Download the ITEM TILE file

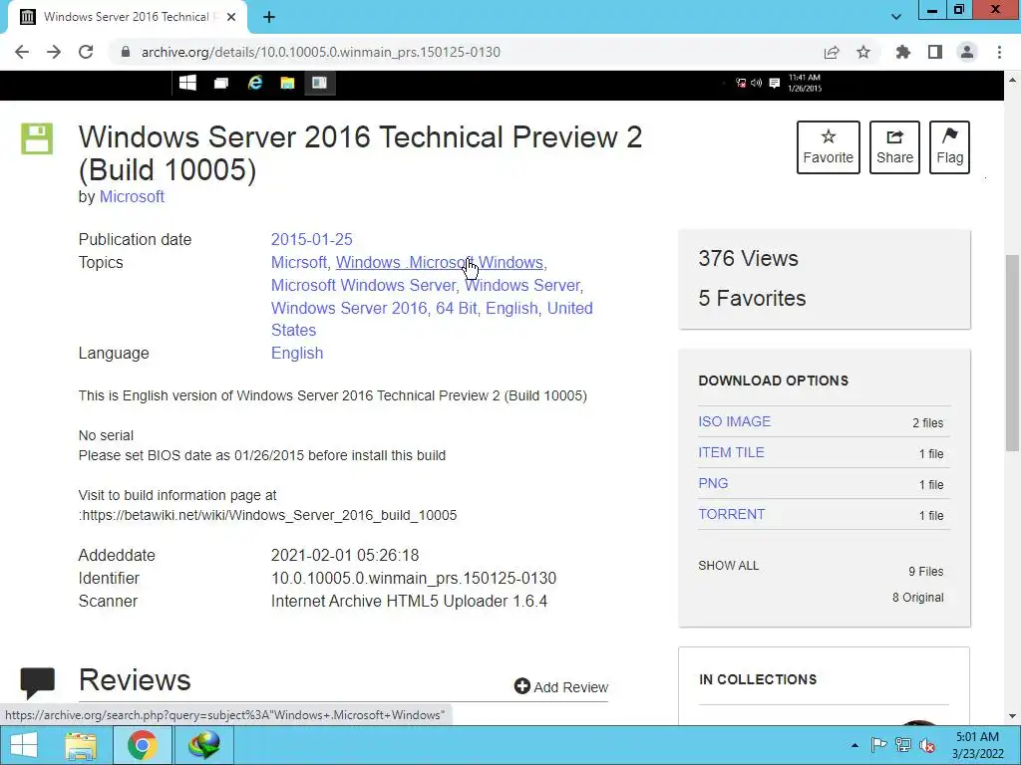point(731,453)
